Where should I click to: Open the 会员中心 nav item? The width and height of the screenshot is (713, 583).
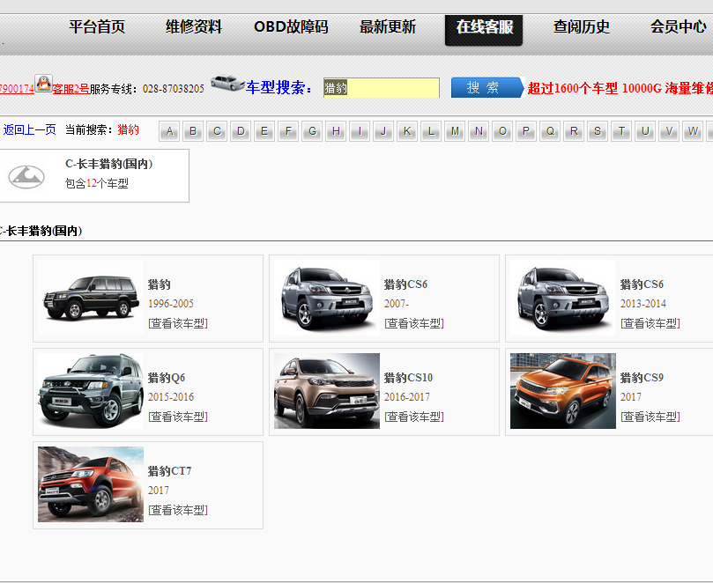pos(678,27)
